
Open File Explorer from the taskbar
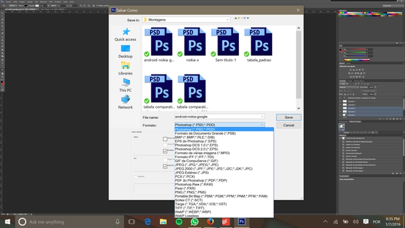pyautogui.click(x=163, y=222)
